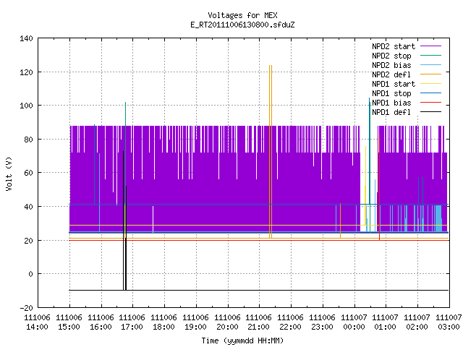The height and width of the screenshot is (347, 463).
Task: Click the 'NPD1 bias' legend label
Action: [391, 103]
